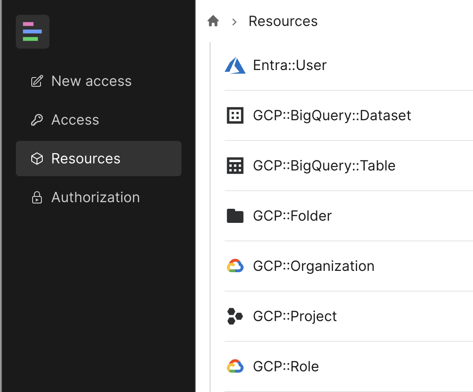Click the Resources cube icon
Image resolution: width=473 pixels, height=392 pixels.
[x=37, y=159]
